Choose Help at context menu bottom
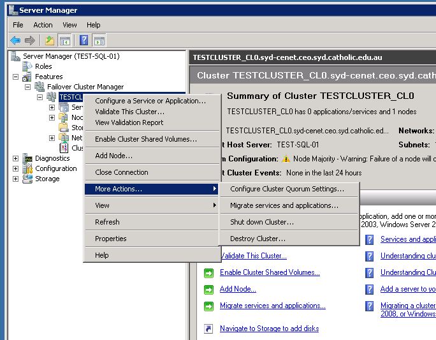Viewport: 436px width, 340px height. pos(152,255)
